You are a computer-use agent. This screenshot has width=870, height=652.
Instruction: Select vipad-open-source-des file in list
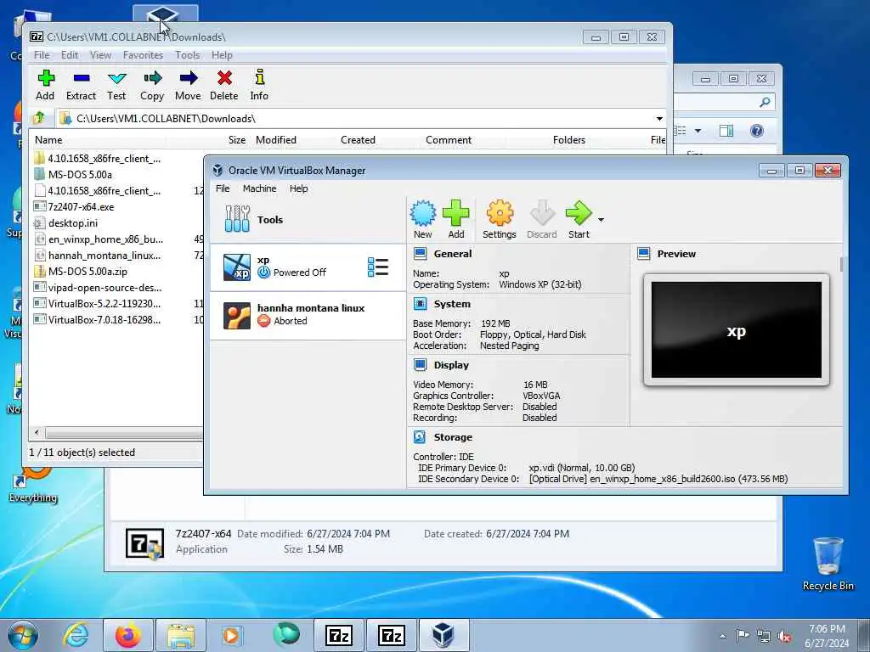pyautogui.click(x=105, y=288)
